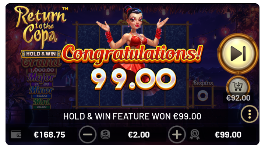Click the €92.00 buy feature price
This screenshot has height=150, width=265.
click(238, 98)
